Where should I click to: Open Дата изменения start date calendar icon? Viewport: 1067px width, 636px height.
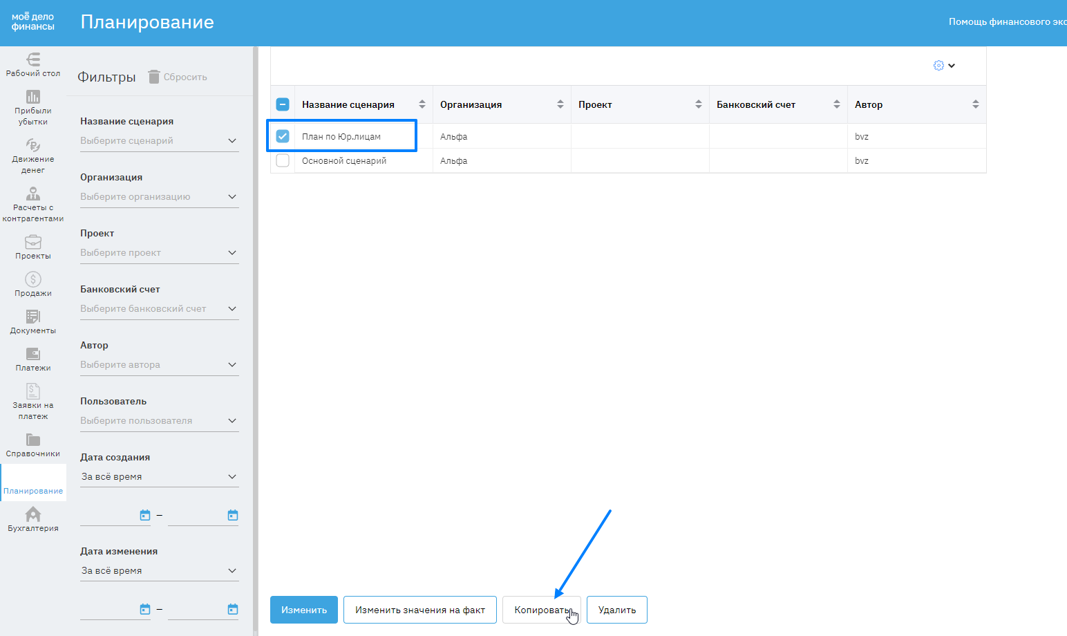[x=145, y=609]
